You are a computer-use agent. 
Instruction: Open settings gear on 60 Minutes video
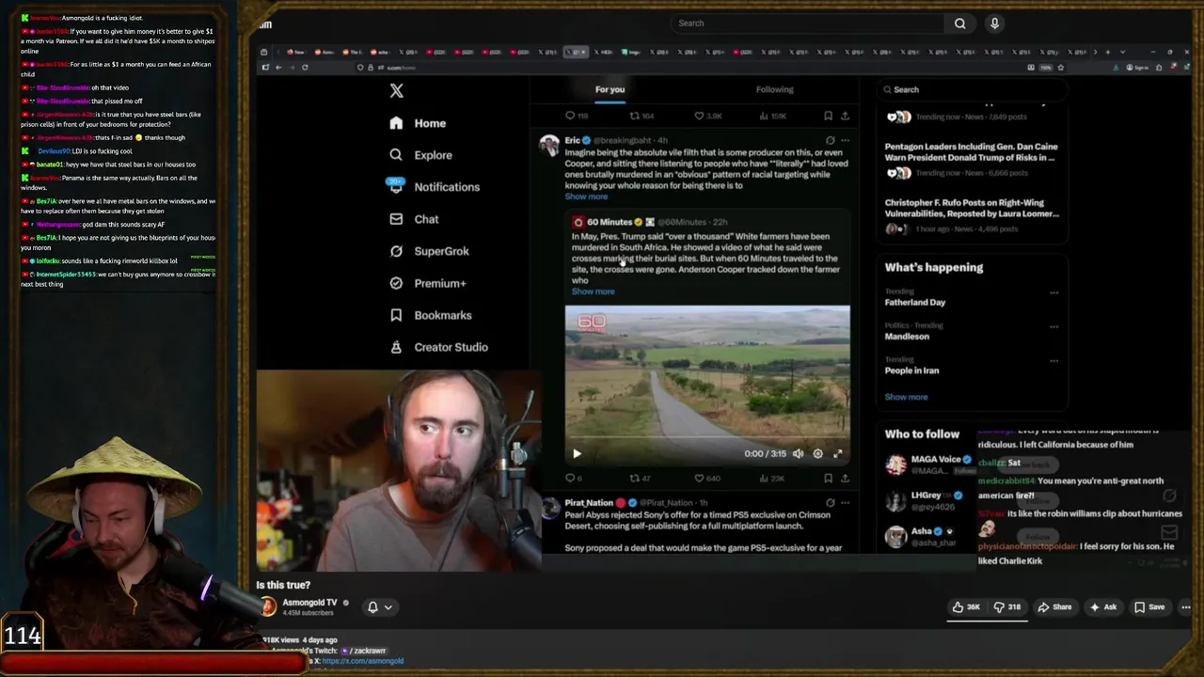click(817, 453)
